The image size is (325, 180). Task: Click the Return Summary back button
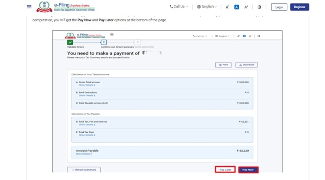84,170
